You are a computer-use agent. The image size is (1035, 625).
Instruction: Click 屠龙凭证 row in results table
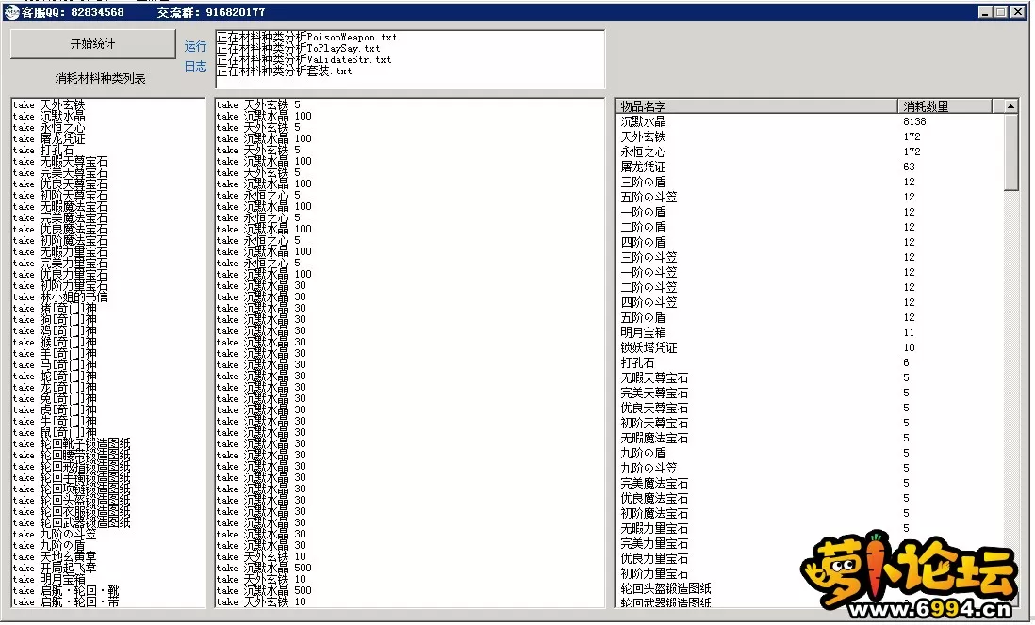810,168
